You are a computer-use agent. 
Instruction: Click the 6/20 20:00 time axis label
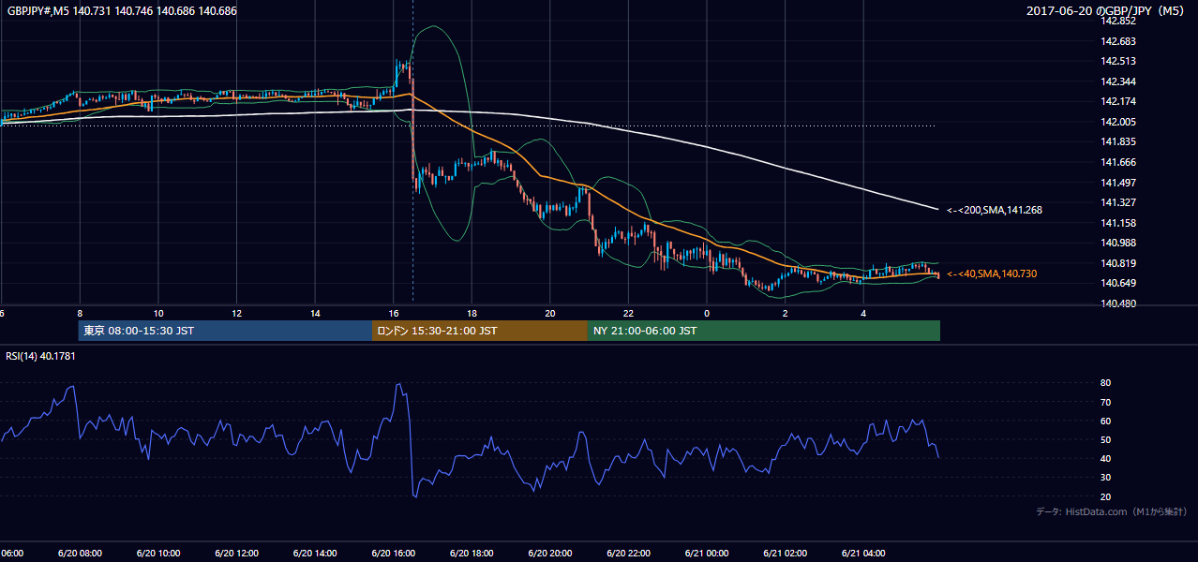coord(549,554)
